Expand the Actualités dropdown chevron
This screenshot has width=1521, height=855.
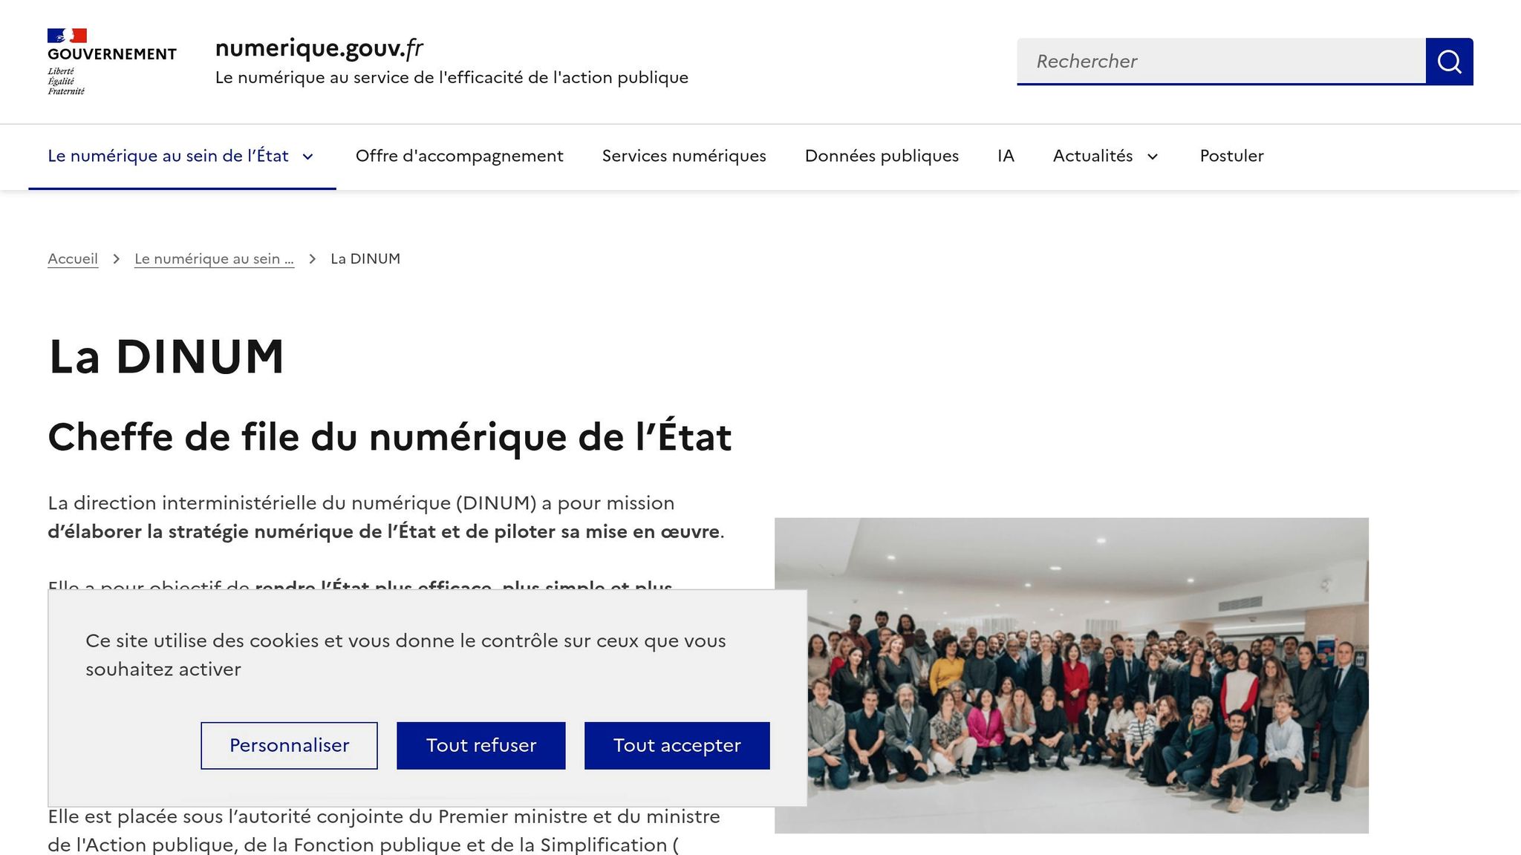1153,157
